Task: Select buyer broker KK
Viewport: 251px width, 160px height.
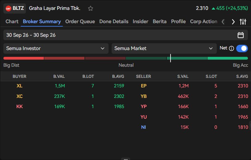Action: point(19,107)
